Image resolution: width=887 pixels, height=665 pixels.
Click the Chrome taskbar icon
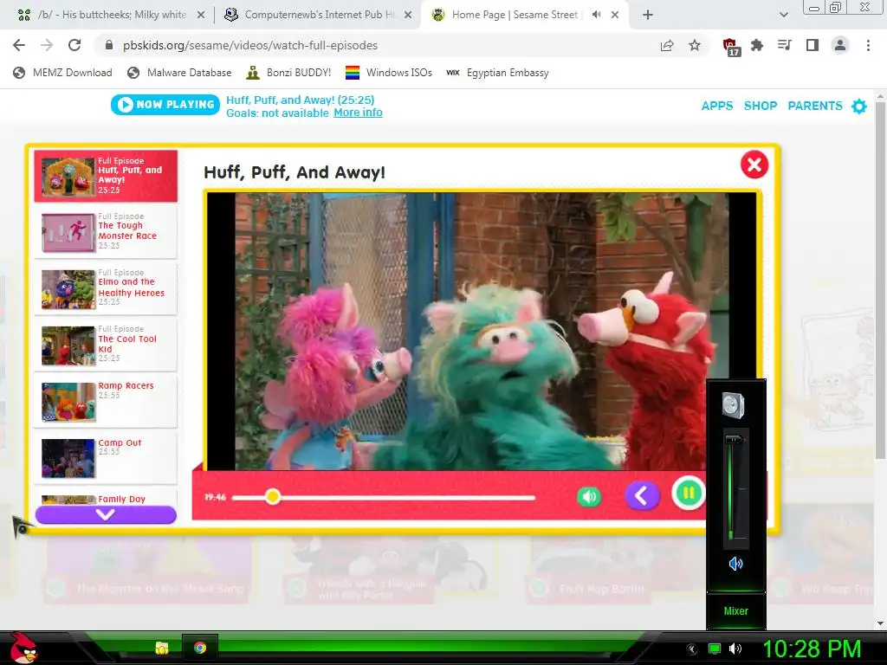pos(200,648)
